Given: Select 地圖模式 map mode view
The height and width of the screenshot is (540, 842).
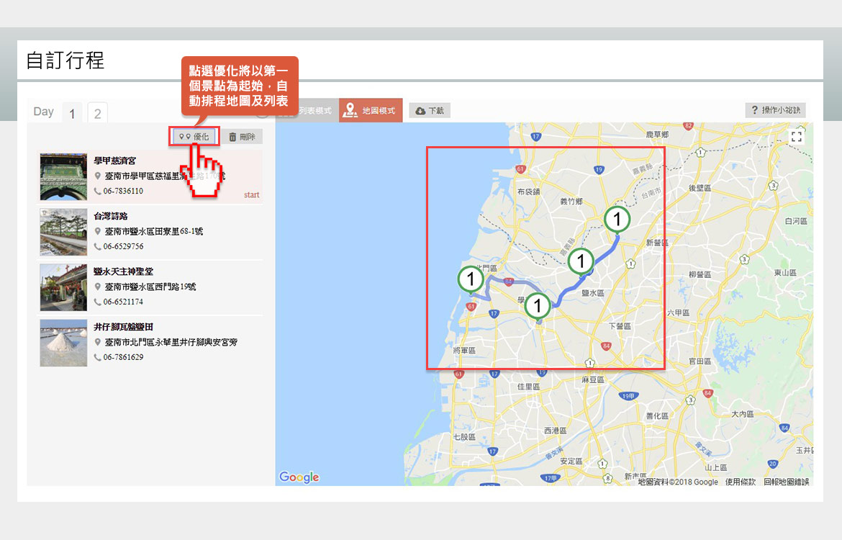Looking at the screenshot, I should (x=371, y=111).
